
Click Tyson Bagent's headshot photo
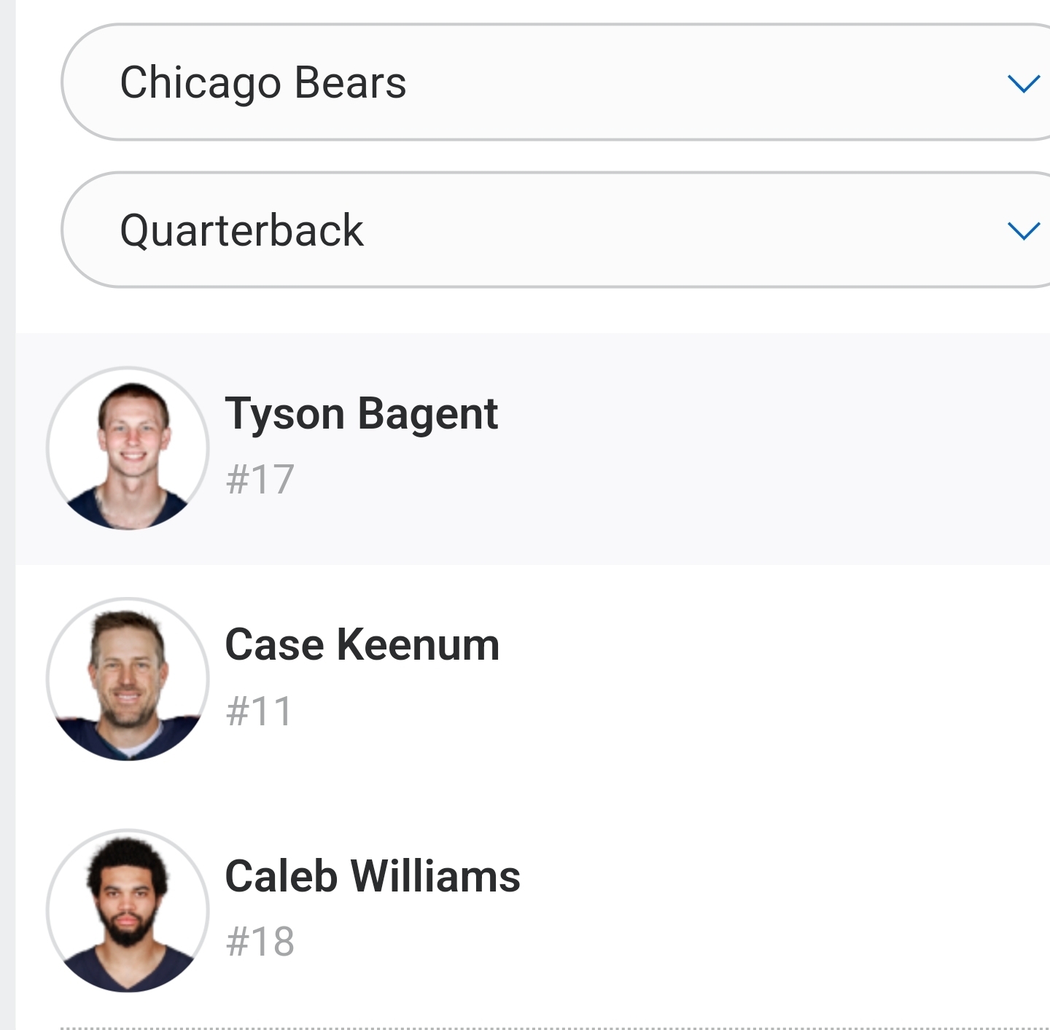[x=128, y=448]
